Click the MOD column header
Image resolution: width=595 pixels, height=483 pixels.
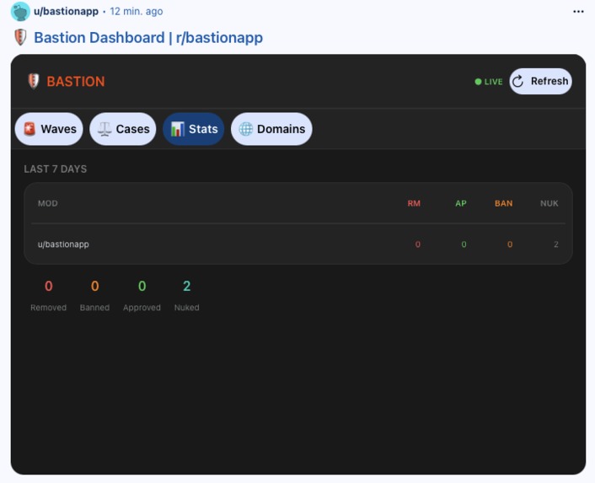click(x=48, y=203)
